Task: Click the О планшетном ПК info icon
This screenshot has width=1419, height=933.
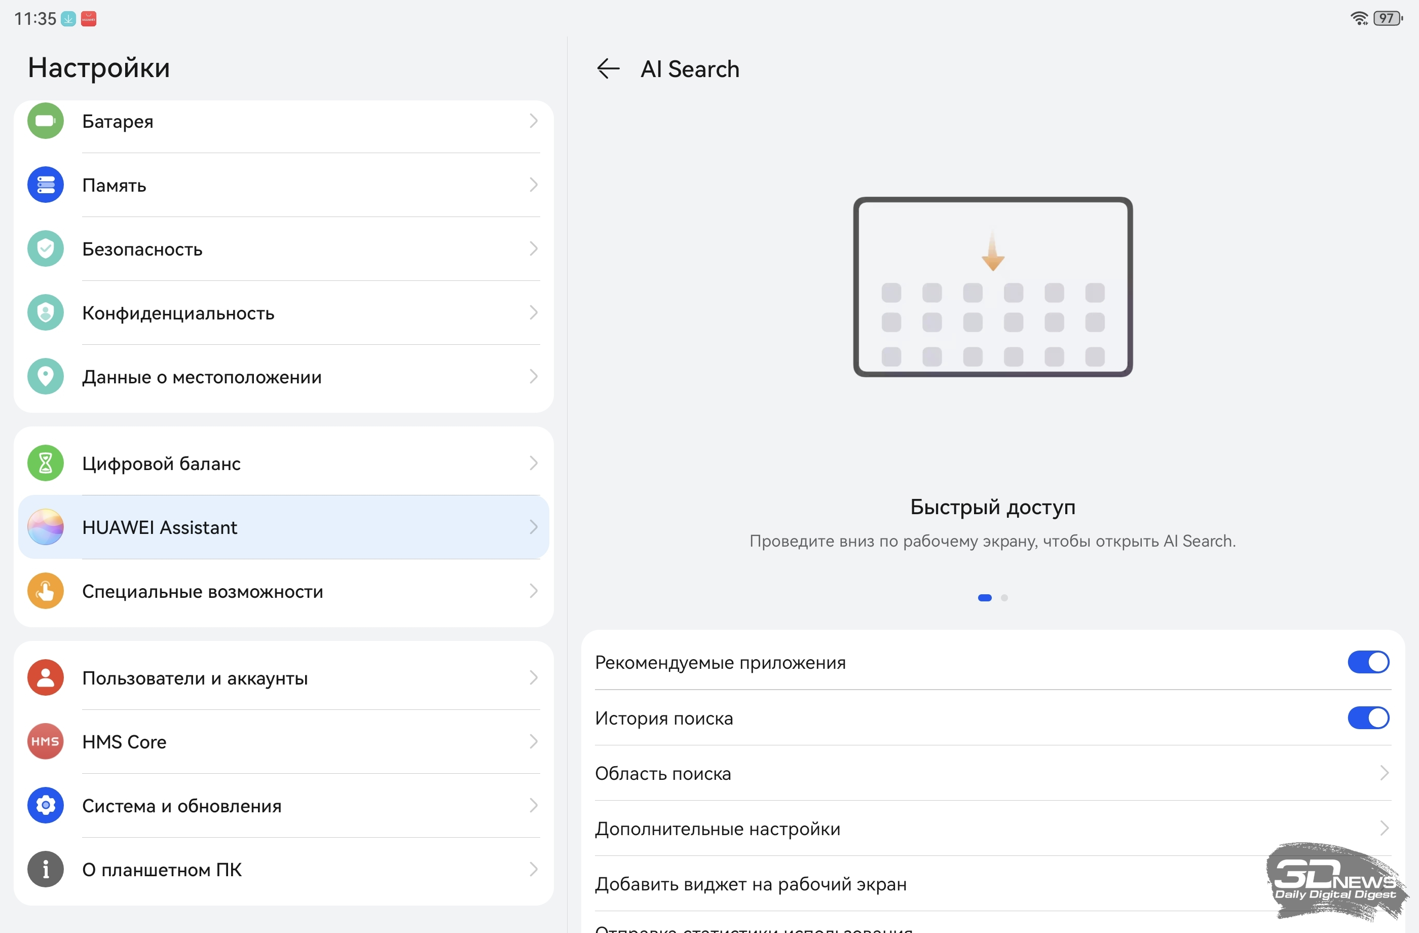Action: [x=45, y=869]
